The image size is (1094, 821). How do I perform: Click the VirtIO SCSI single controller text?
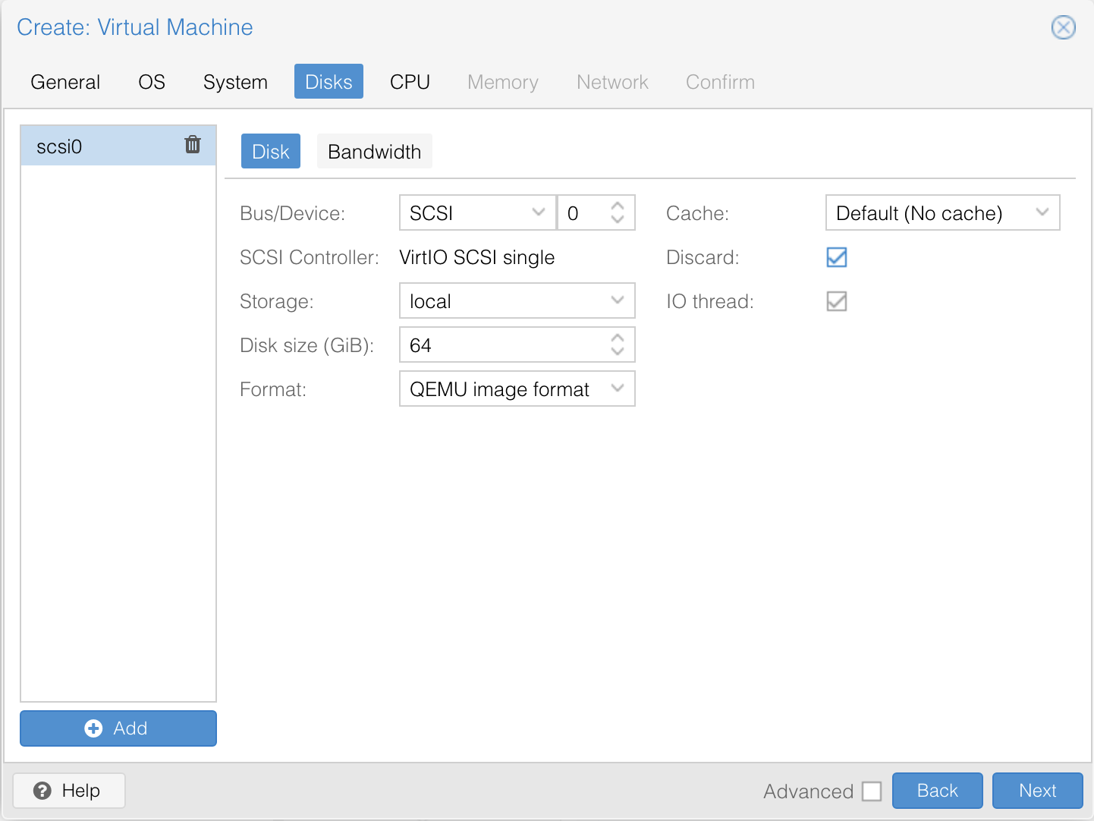(476, 257)
